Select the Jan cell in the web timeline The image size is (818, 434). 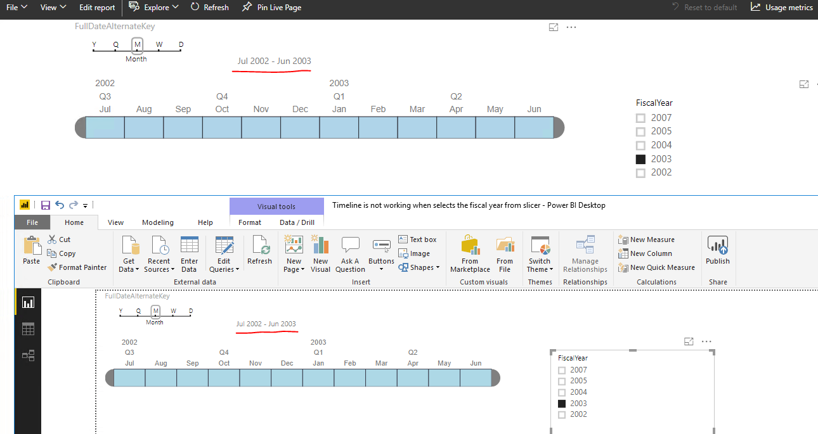coord(339,128)
